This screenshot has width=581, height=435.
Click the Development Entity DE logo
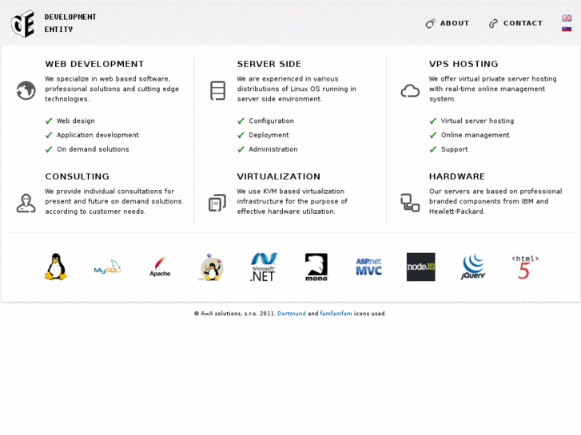coord(23,24)
